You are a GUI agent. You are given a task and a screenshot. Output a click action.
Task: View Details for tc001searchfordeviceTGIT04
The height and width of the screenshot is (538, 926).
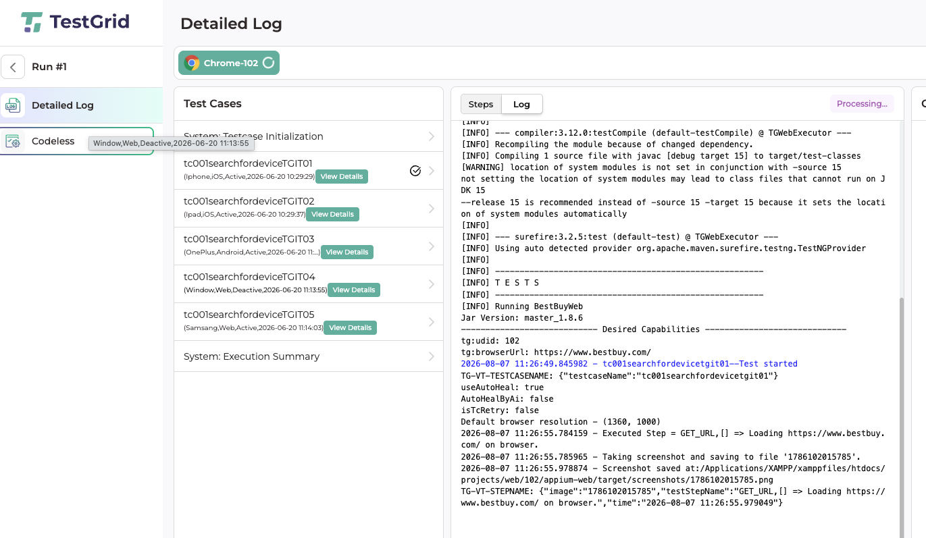(x=354, y=290)
